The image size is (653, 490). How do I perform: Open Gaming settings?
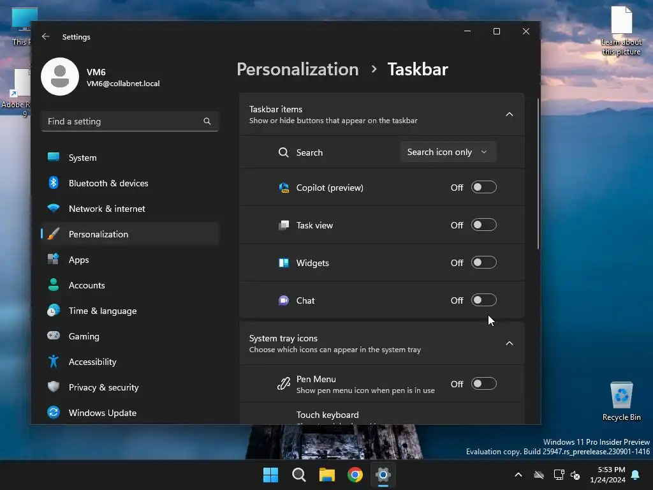[130, 336]
